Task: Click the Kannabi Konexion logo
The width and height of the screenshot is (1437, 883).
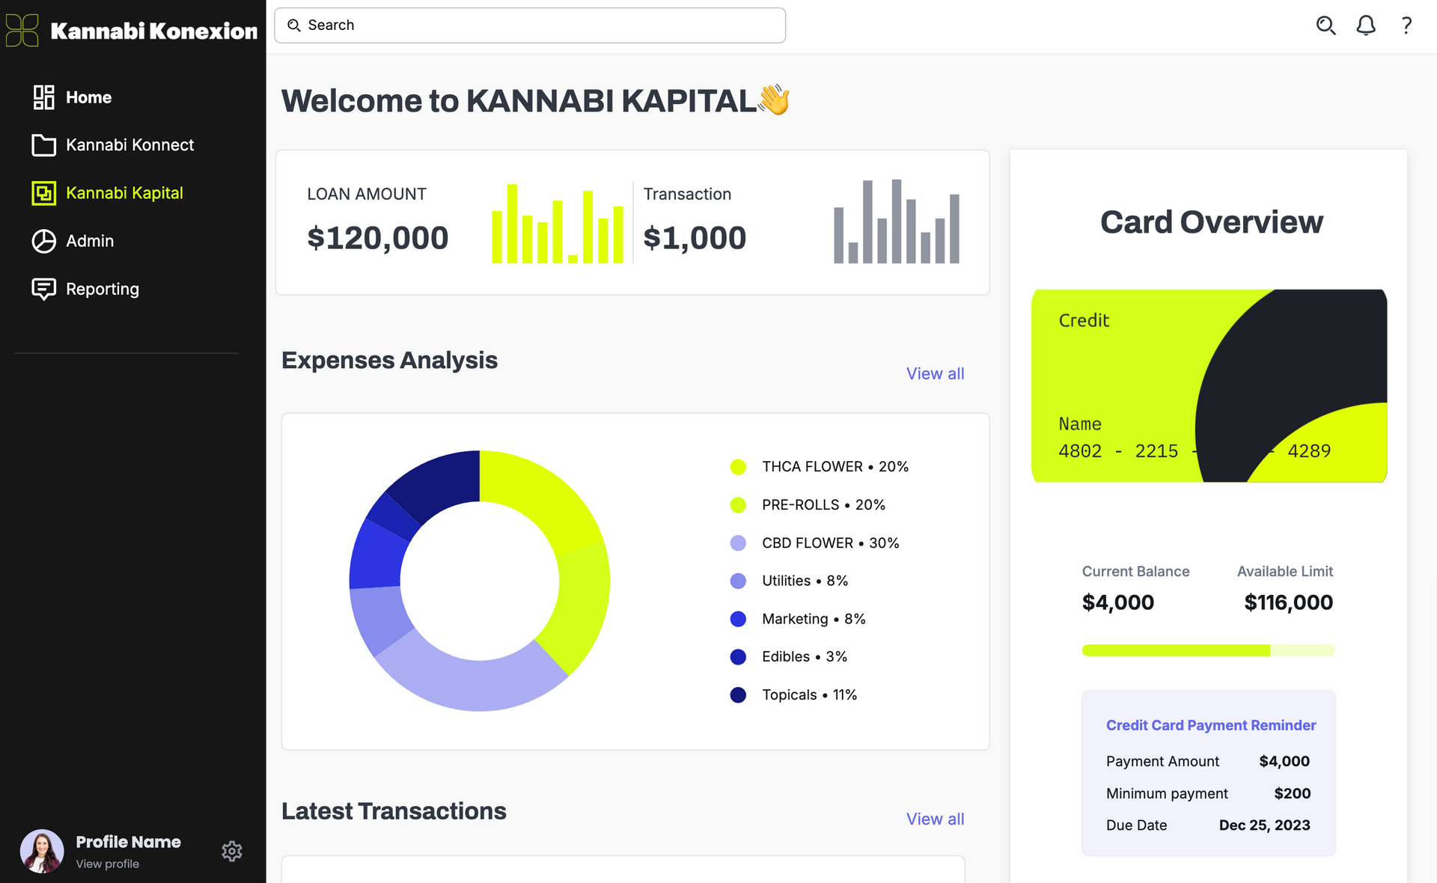Action: coord(132,30)
